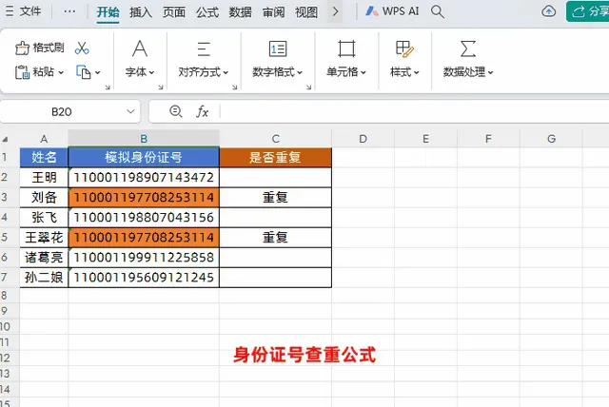Open alignment dialog launcher arrow
The height and width of the screenshot is (407, 609).
coord(235,87)
